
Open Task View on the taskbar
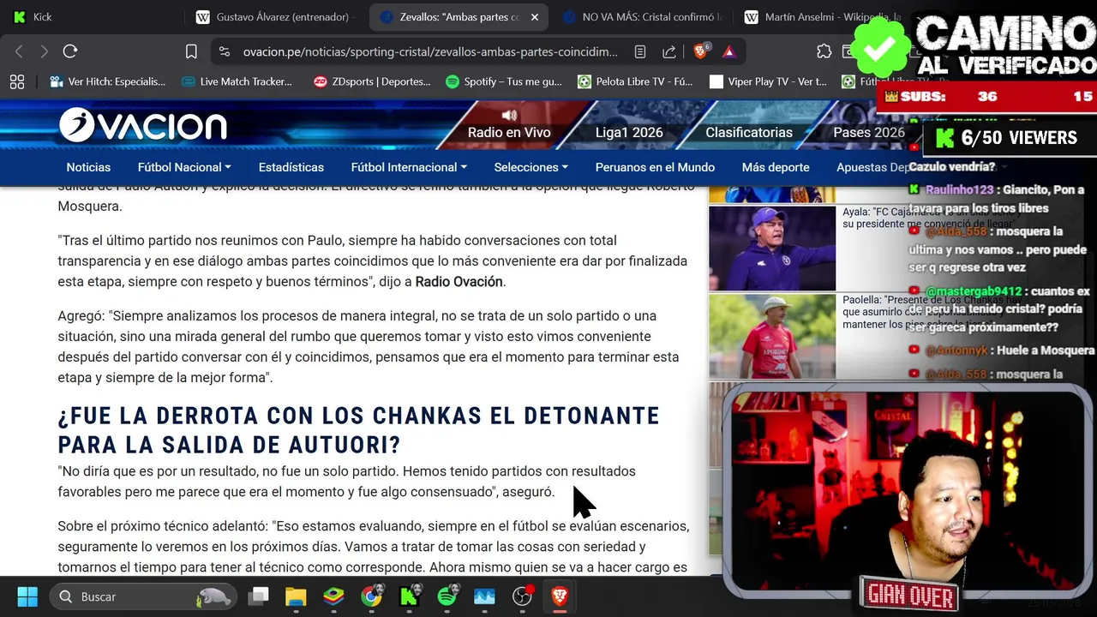pyautogui.click(x=258, y=596)
